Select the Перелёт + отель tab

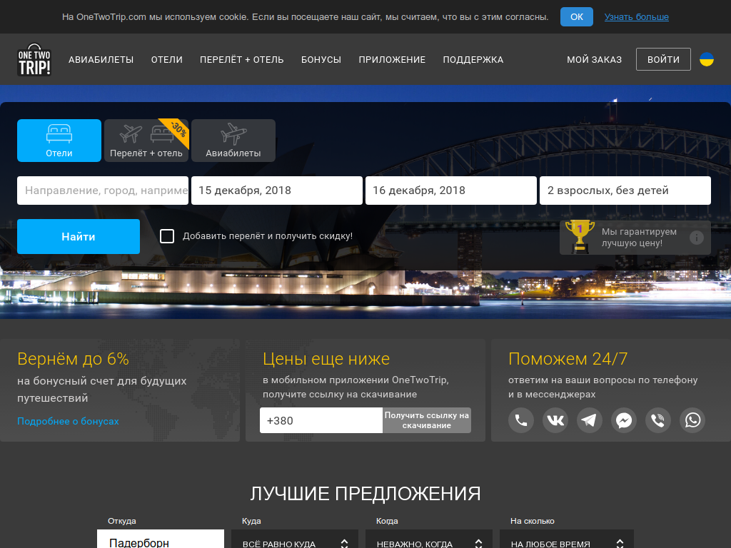point(146,141)
